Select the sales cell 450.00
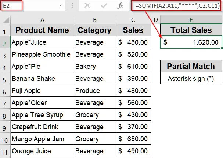This screenshot has height=158, width=223. coord(133,42)
